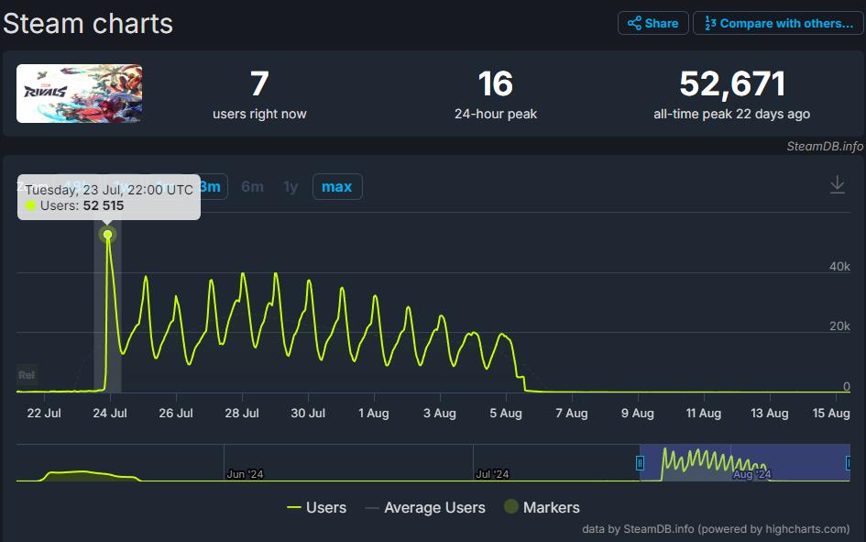The width and height of the screenshot is (866, 542).
Task: Toggle Average Users series in legend
Action: coord(425,507)
